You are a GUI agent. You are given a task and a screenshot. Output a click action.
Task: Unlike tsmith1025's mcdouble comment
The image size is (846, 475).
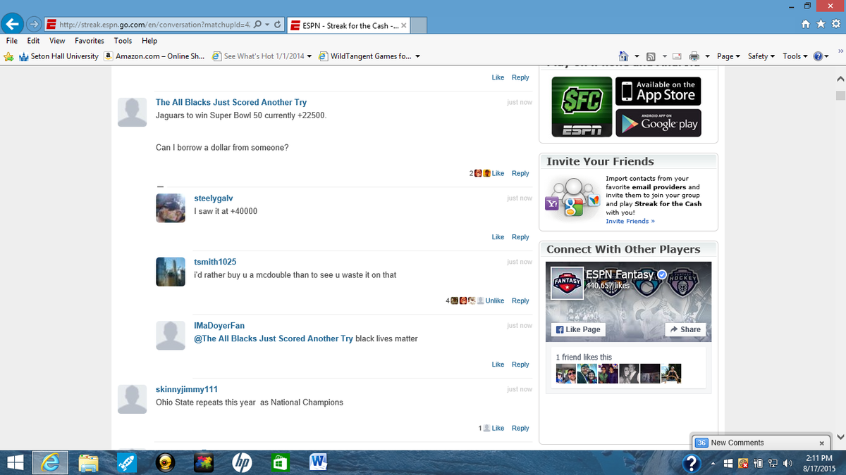point(494,300)
